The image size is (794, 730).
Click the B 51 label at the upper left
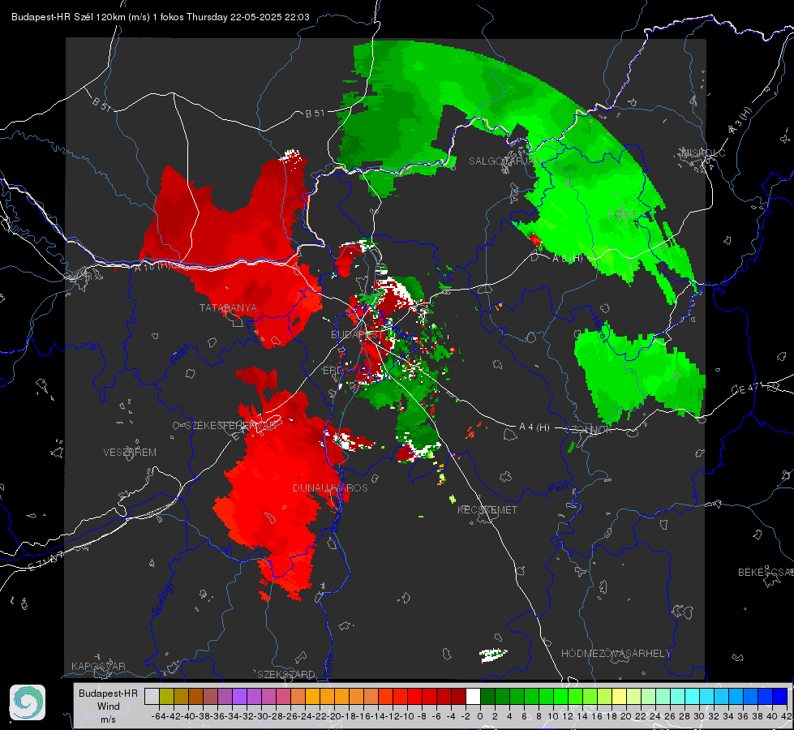(x=101, y=104)
